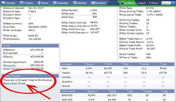176x102 pixels.
Task: Click the Deposits value $50,000.00
Action: [37, 65]
